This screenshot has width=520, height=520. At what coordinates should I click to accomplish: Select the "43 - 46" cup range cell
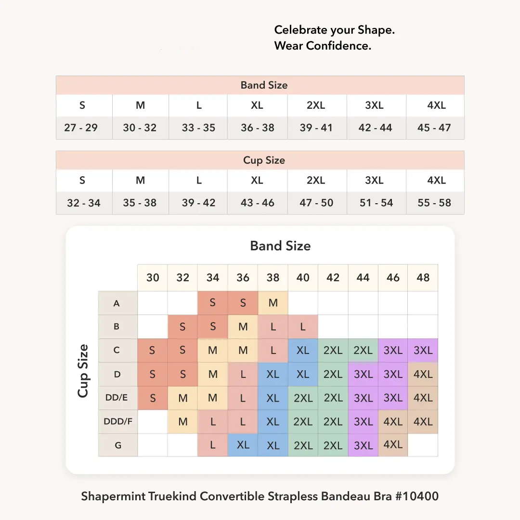(258, 203)
